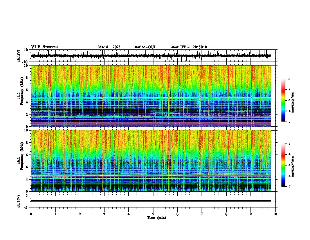Select the date label "Mar.4 , 2023"
Screen dimensions: 310x240
[109, 47]
